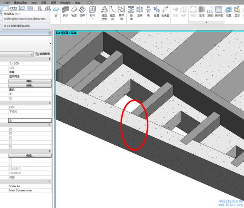Toggle checkbox directly above the 163224.3 value
Viewport: 244px width, 208px height.
point(10,164)
